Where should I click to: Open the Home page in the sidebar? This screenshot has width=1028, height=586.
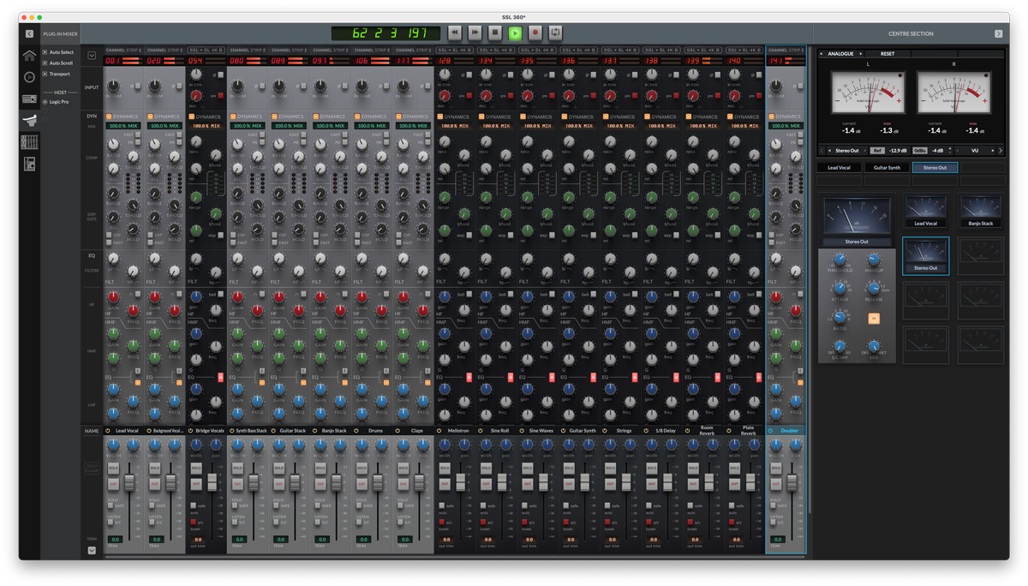tap(29, 56)
